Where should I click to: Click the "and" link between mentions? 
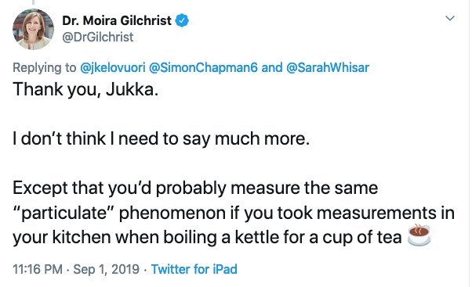[272, 68]
